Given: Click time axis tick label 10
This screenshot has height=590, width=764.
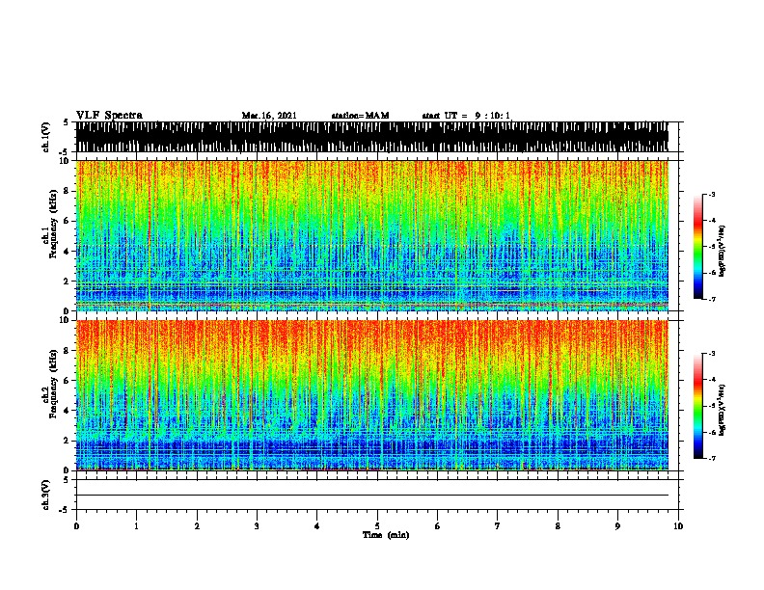Looking at the screenshot, I should 678,525.
